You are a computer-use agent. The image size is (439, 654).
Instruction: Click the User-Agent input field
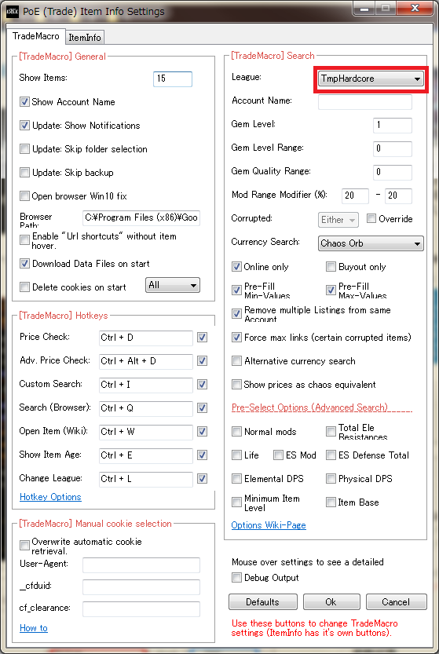(141, 564)
